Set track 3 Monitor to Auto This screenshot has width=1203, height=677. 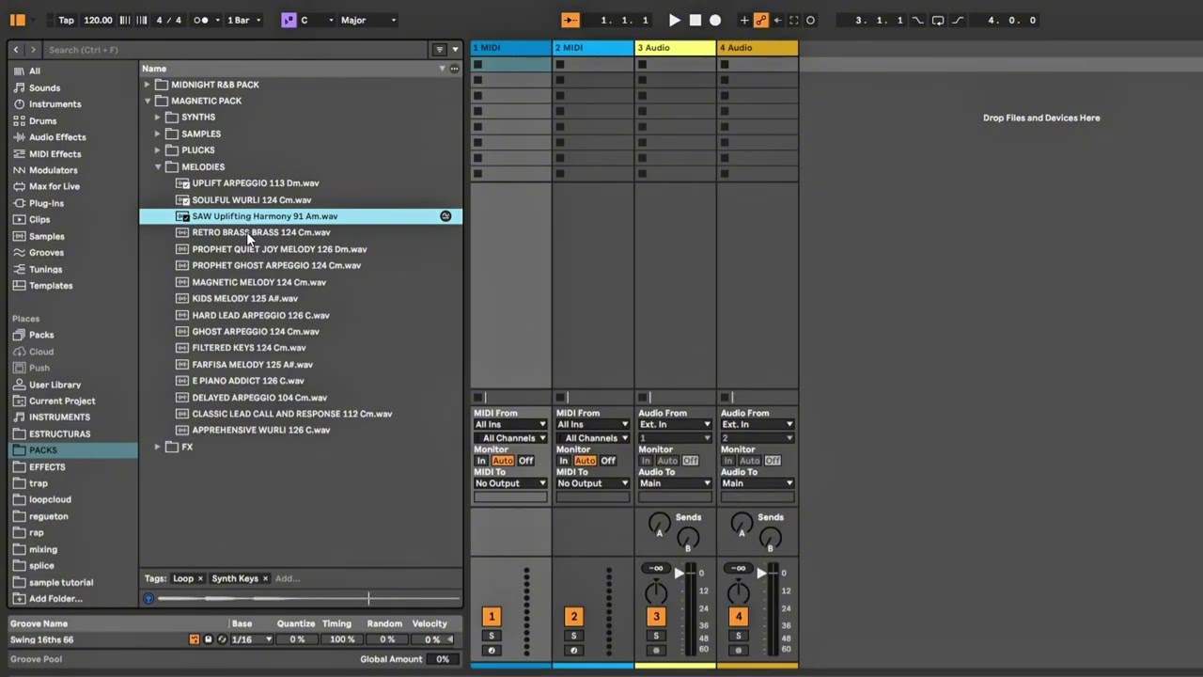click(x=667, y=461)
